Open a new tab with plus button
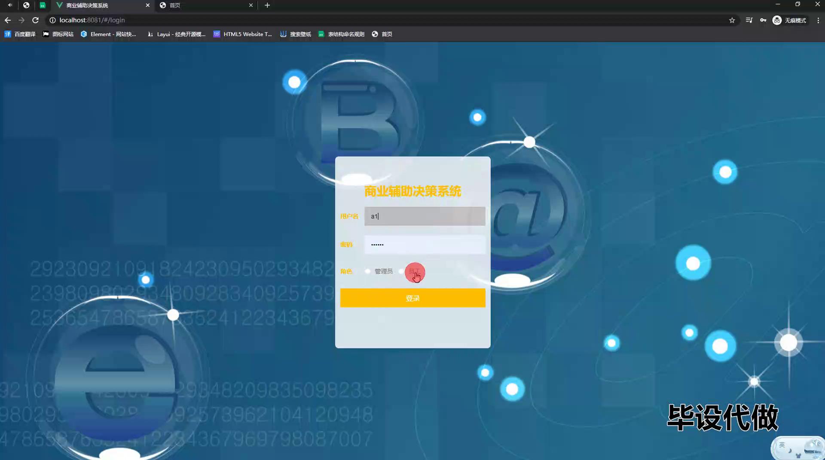The height and width of the screenshot is (460, 825). coord(267,5)
